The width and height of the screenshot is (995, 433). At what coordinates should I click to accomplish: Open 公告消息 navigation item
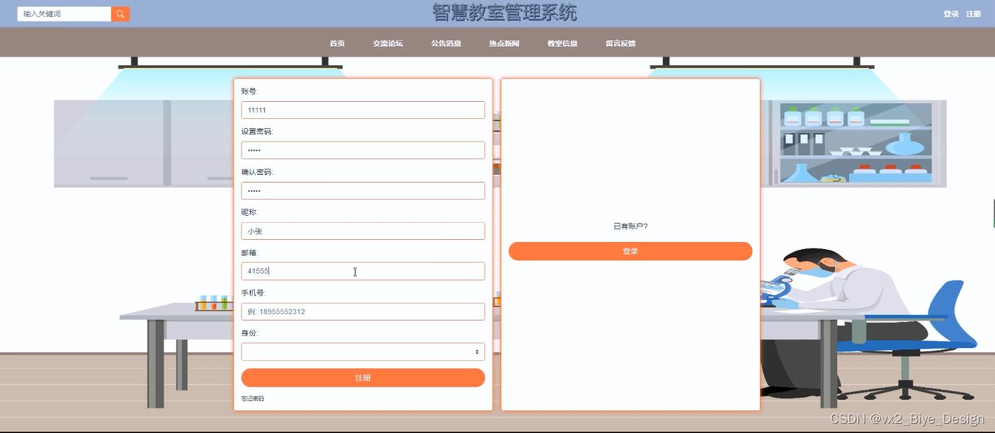446,43
